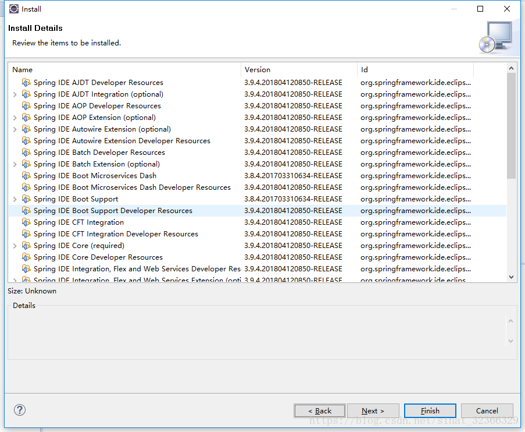
Task: Select Spring IDE Core Developer Resources row
Action: pyautogui.click(x=257, y=257)
